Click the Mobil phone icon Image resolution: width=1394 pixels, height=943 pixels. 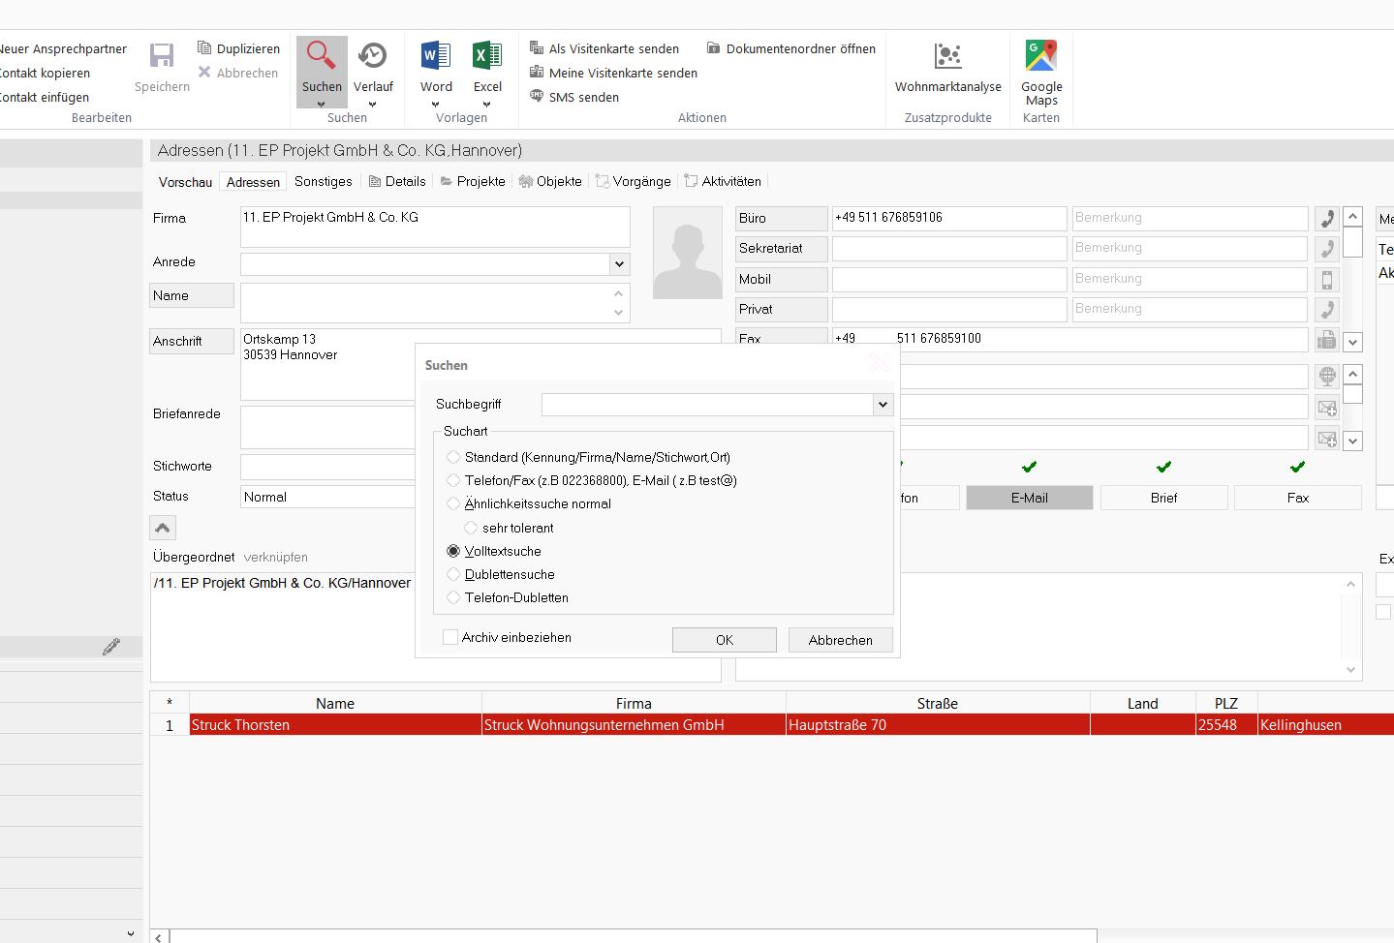point(1326,280)
